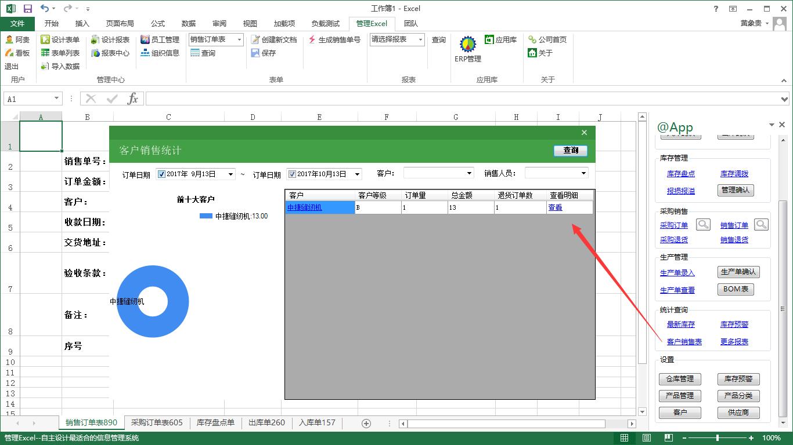
Task: Click 查看 link in the details column
Action: [555, 207]
